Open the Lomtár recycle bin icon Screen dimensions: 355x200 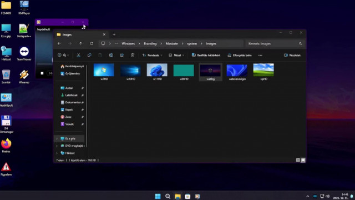point(6,77)
